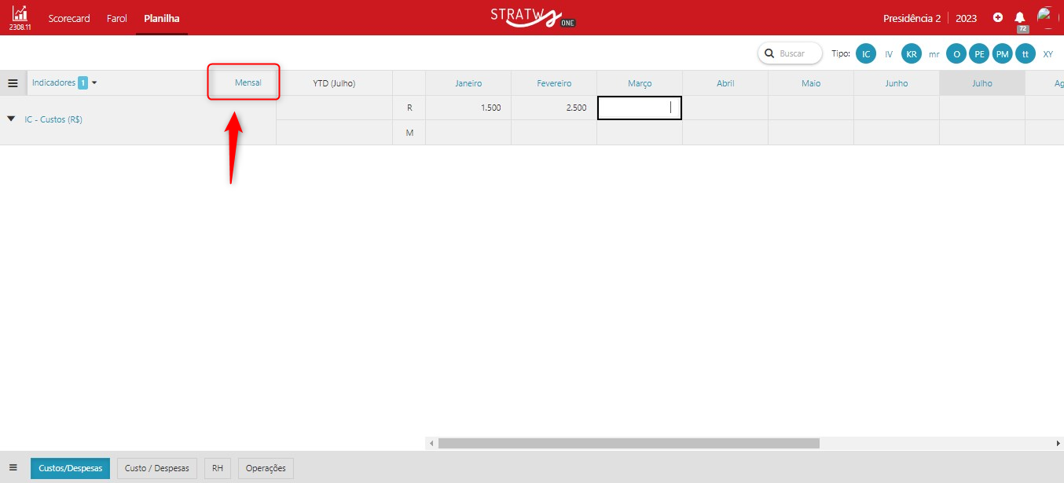Open the user profile avatar
Viewport: 1064px width, 483px height.
(1044, 16)
